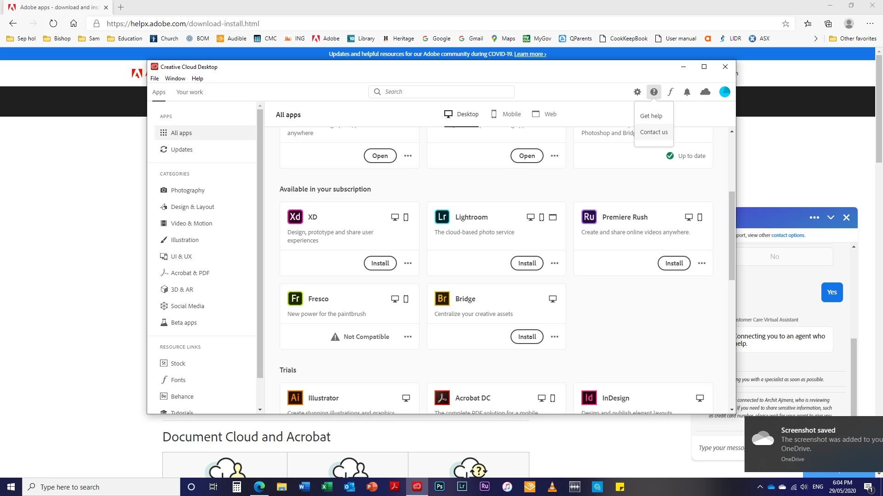Open more options for Lightroom

(x=555, y=263)
